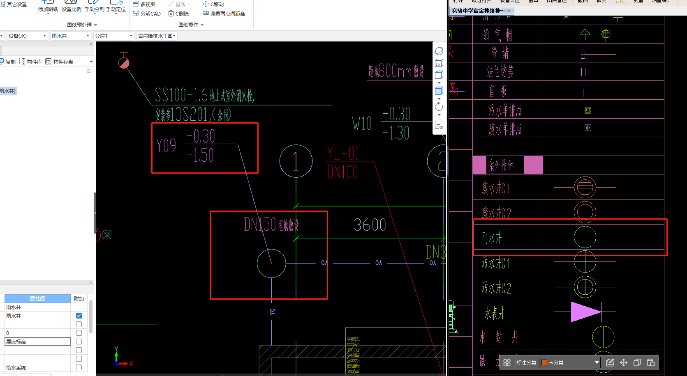Open the 未分类 annotation category dropdown
Image resolution: width=687 pixels, height=376 pixels.
(x=570, y=362)
